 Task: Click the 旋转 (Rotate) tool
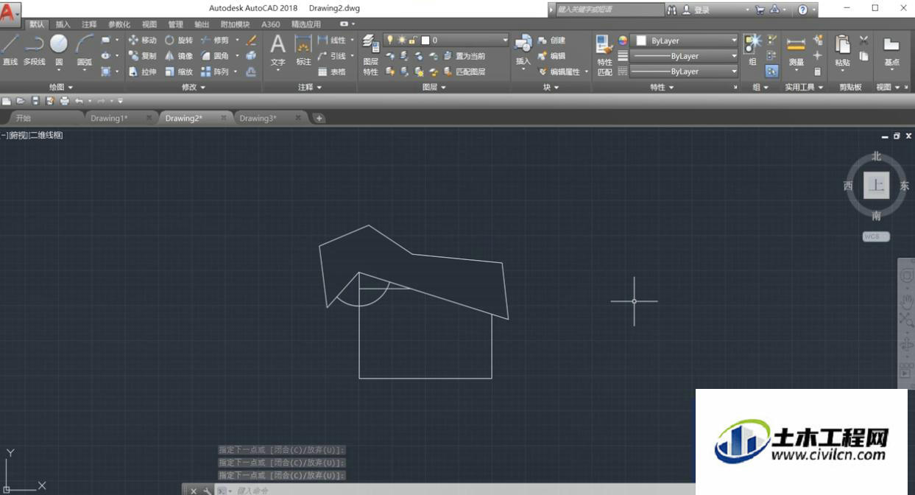click(178, 41)
